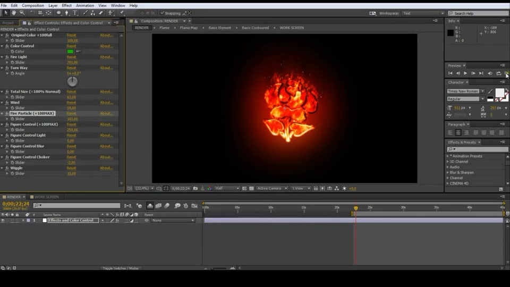Play the preview with Play button
The image size is (510, 287).
465,73
